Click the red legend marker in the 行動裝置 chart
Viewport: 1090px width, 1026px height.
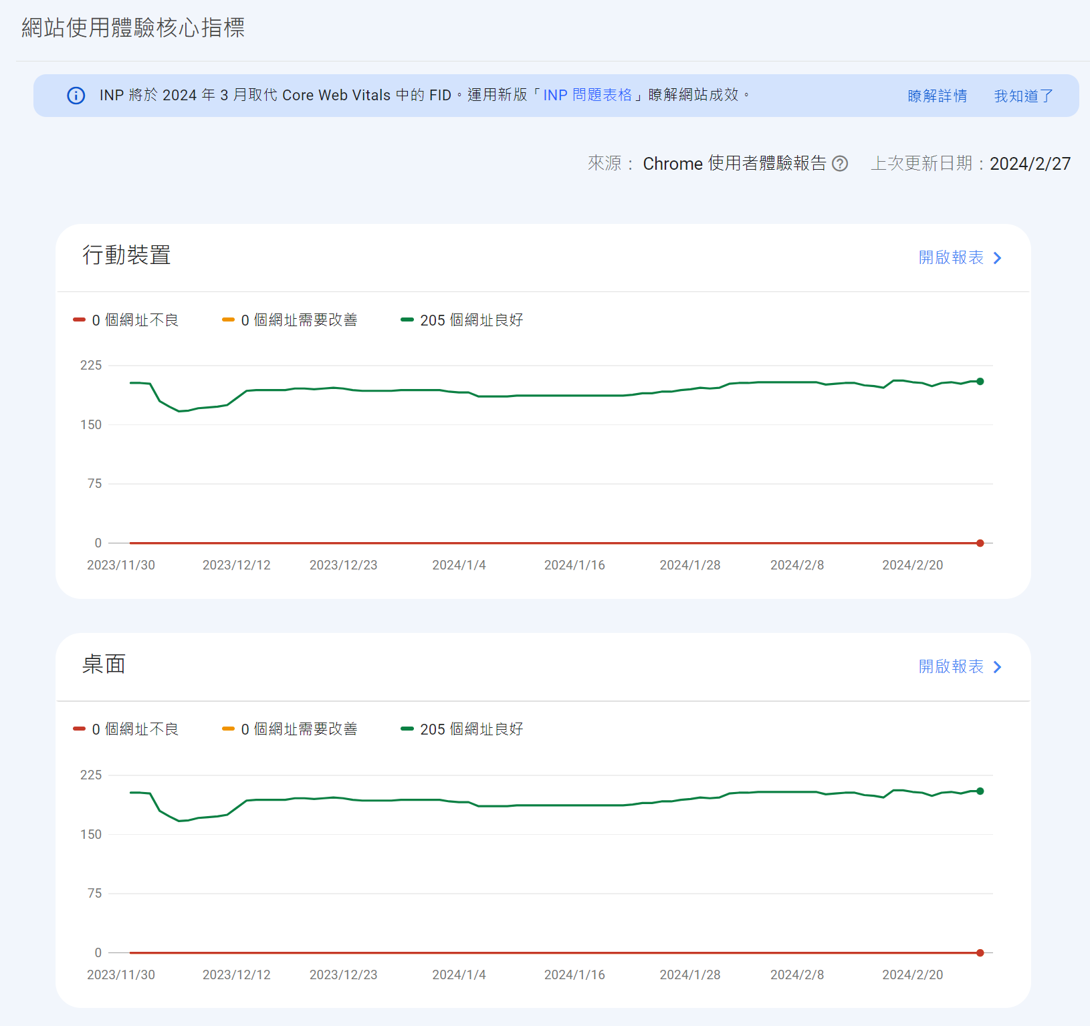pos(79,320)
